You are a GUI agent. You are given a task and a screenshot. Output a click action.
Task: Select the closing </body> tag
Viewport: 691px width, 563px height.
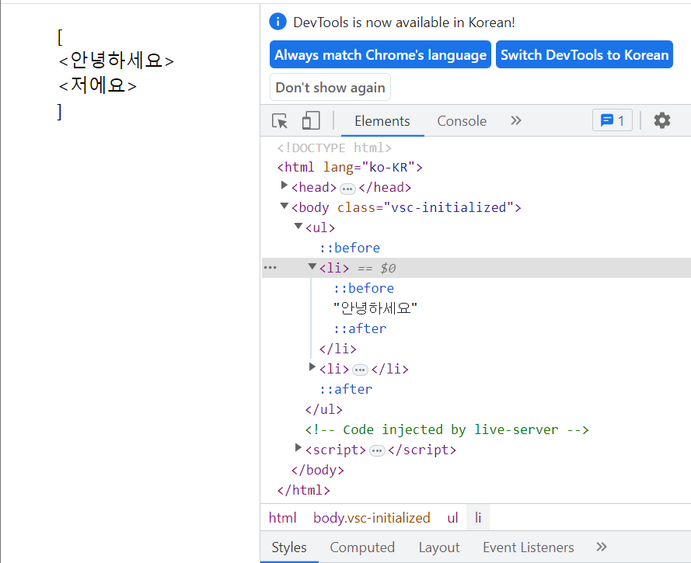click(317, 470)
